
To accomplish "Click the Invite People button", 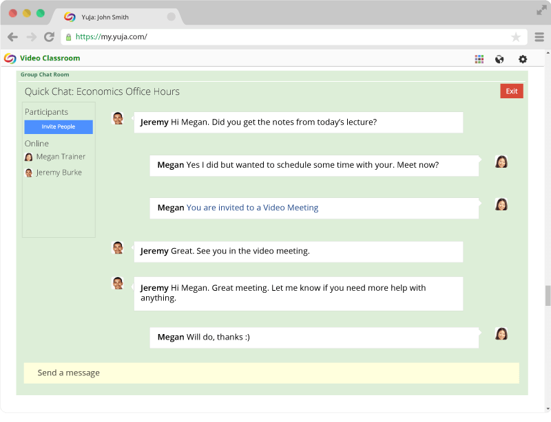I will tap(59, 126).
